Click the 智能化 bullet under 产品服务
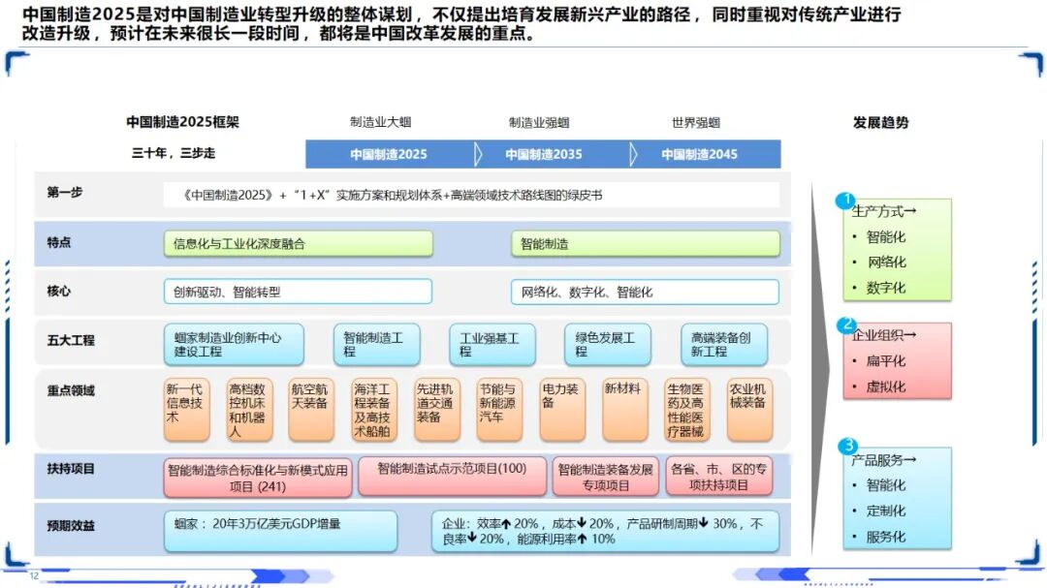 point(886,485)
